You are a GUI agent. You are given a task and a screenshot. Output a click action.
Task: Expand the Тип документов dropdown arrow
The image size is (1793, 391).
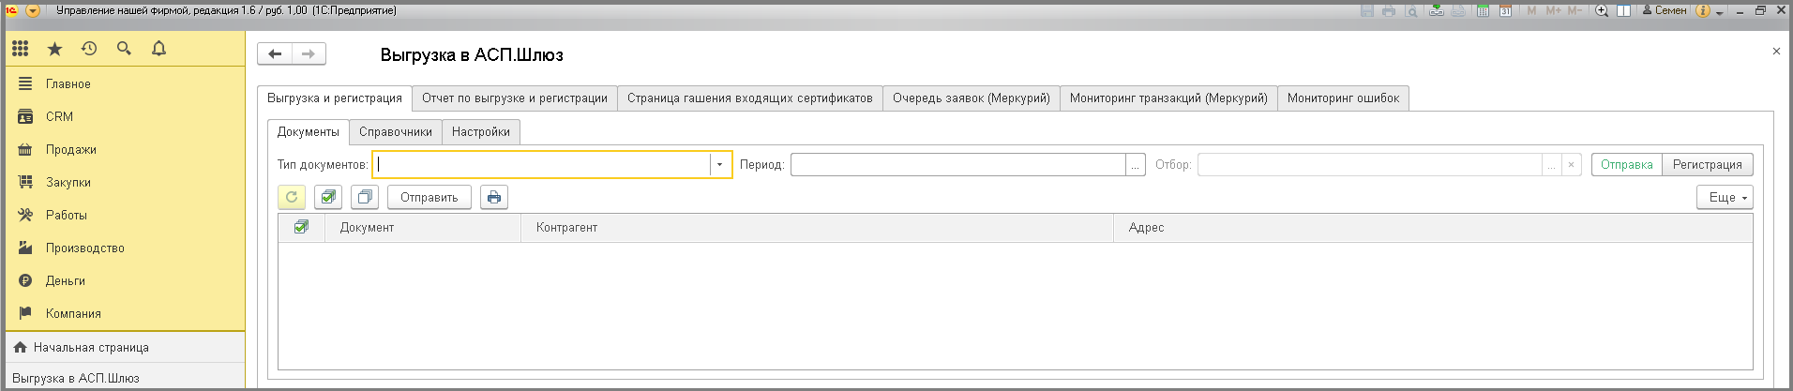[719, 165]
